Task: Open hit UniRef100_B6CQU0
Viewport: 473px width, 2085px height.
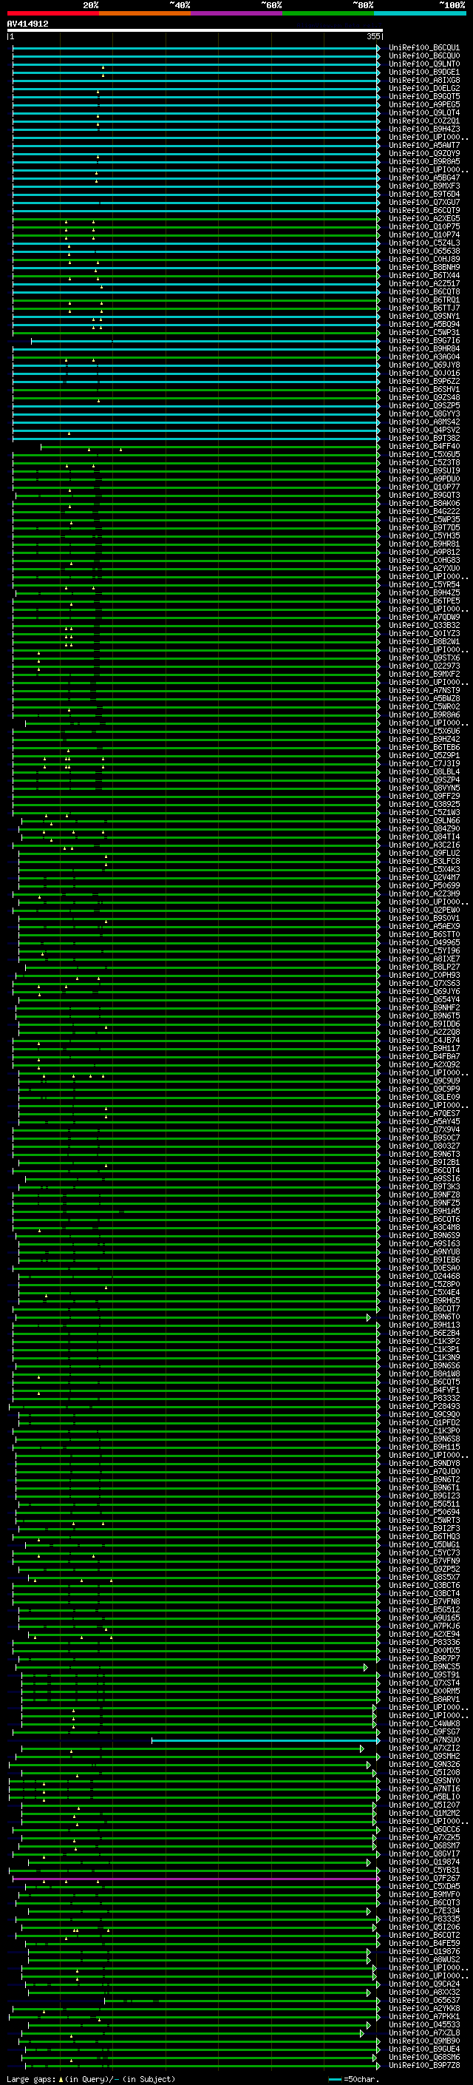Action: pos(424,56)
